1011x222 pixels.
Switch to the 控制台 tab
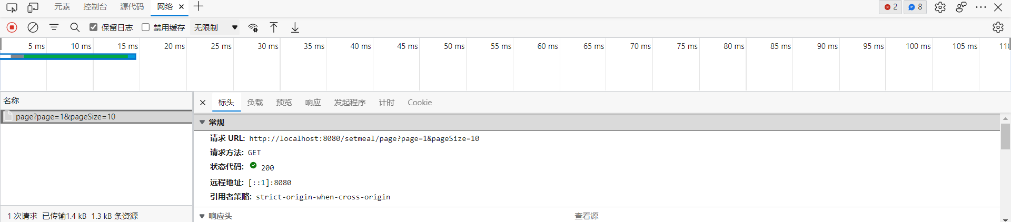(x=95, y=7)
